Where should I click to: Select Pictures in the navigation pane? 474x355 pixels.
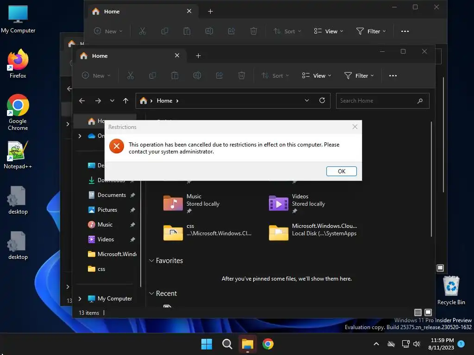click(111, 210)
